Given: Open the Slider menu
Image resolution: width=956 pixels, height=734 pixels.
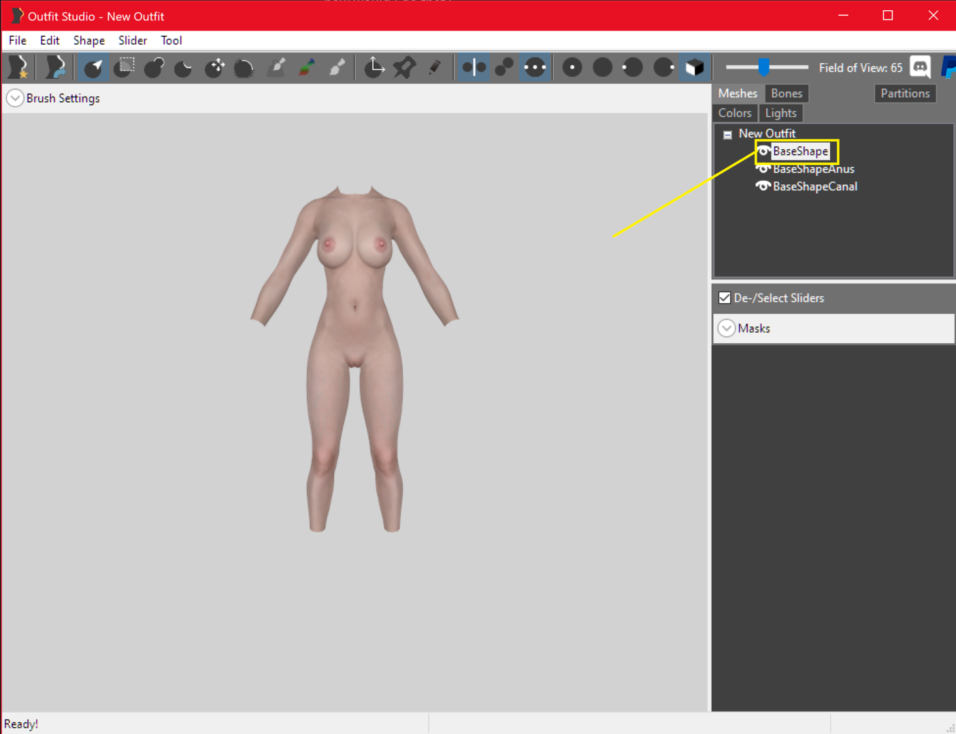Looking at the screenshot, I should [x=133, y=41].
